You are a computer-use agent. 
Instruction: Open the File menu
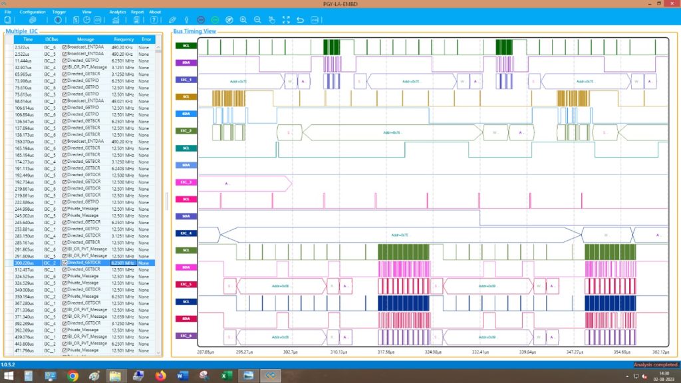pyautogui.click(x=8, y=11)
